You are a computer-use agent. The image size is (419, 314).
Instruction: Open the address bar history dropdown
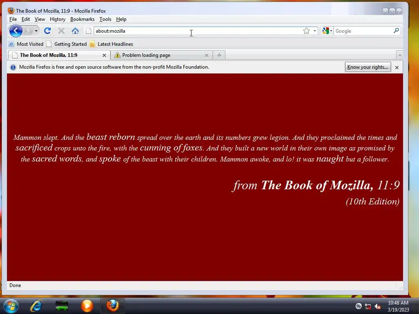click(x=315, y=31)
